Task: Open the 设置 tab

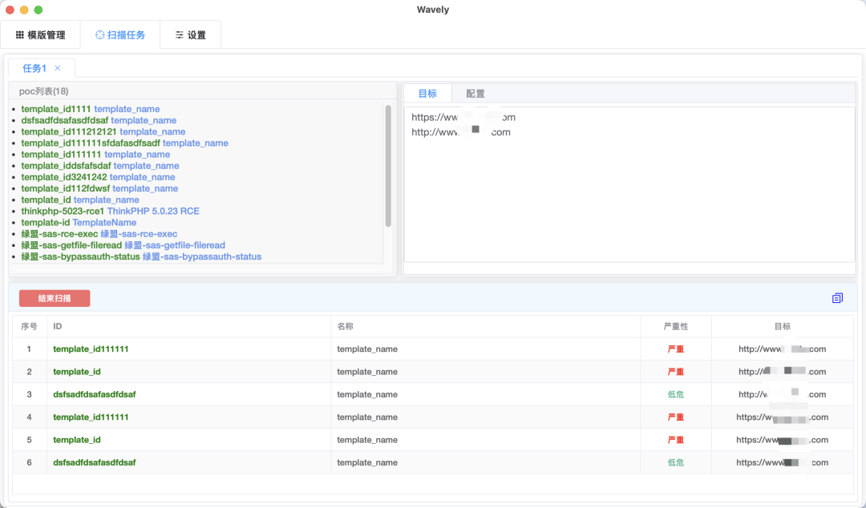Action: [191, 34]
